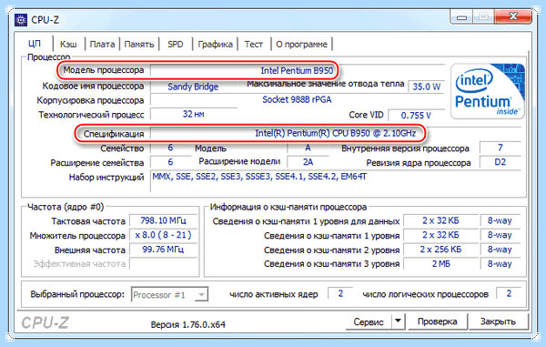Image resolution: width=546 pixels, height=347 pixels.
Task: Click the число активных ядер value 2
Action: pyautogui.click(x=340, y=293)
